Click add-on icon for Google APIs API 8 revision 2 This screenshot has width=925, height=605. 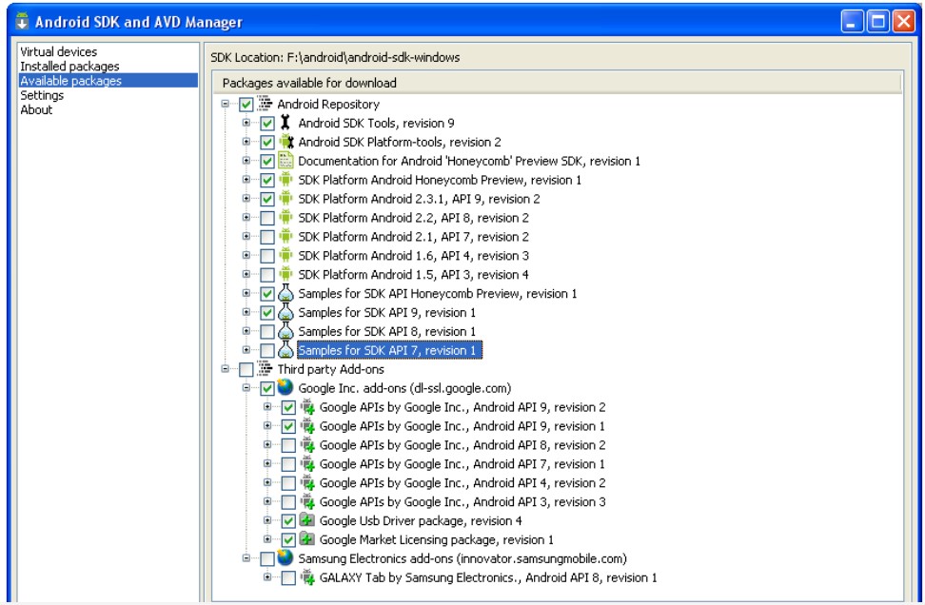(307, 444)
